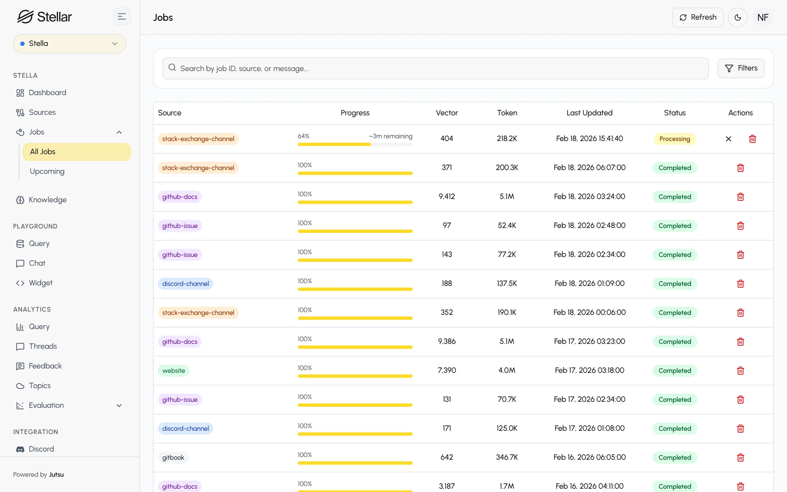Toggle dark mode with the moon icon
787x492 pixels.
pos(738,18)
